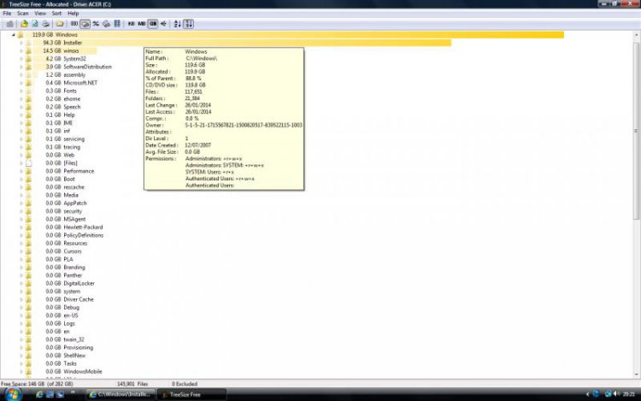Click the select directory to scan icon
This screenshot has width=641, height=401.
[24, 24]
